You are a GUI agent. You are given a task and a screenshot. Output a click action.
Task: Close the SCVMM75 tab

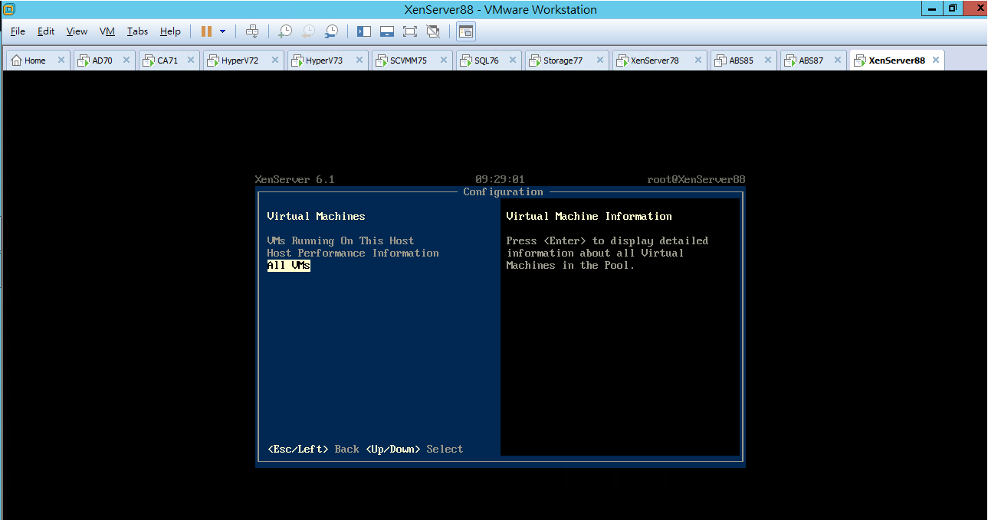443,61
